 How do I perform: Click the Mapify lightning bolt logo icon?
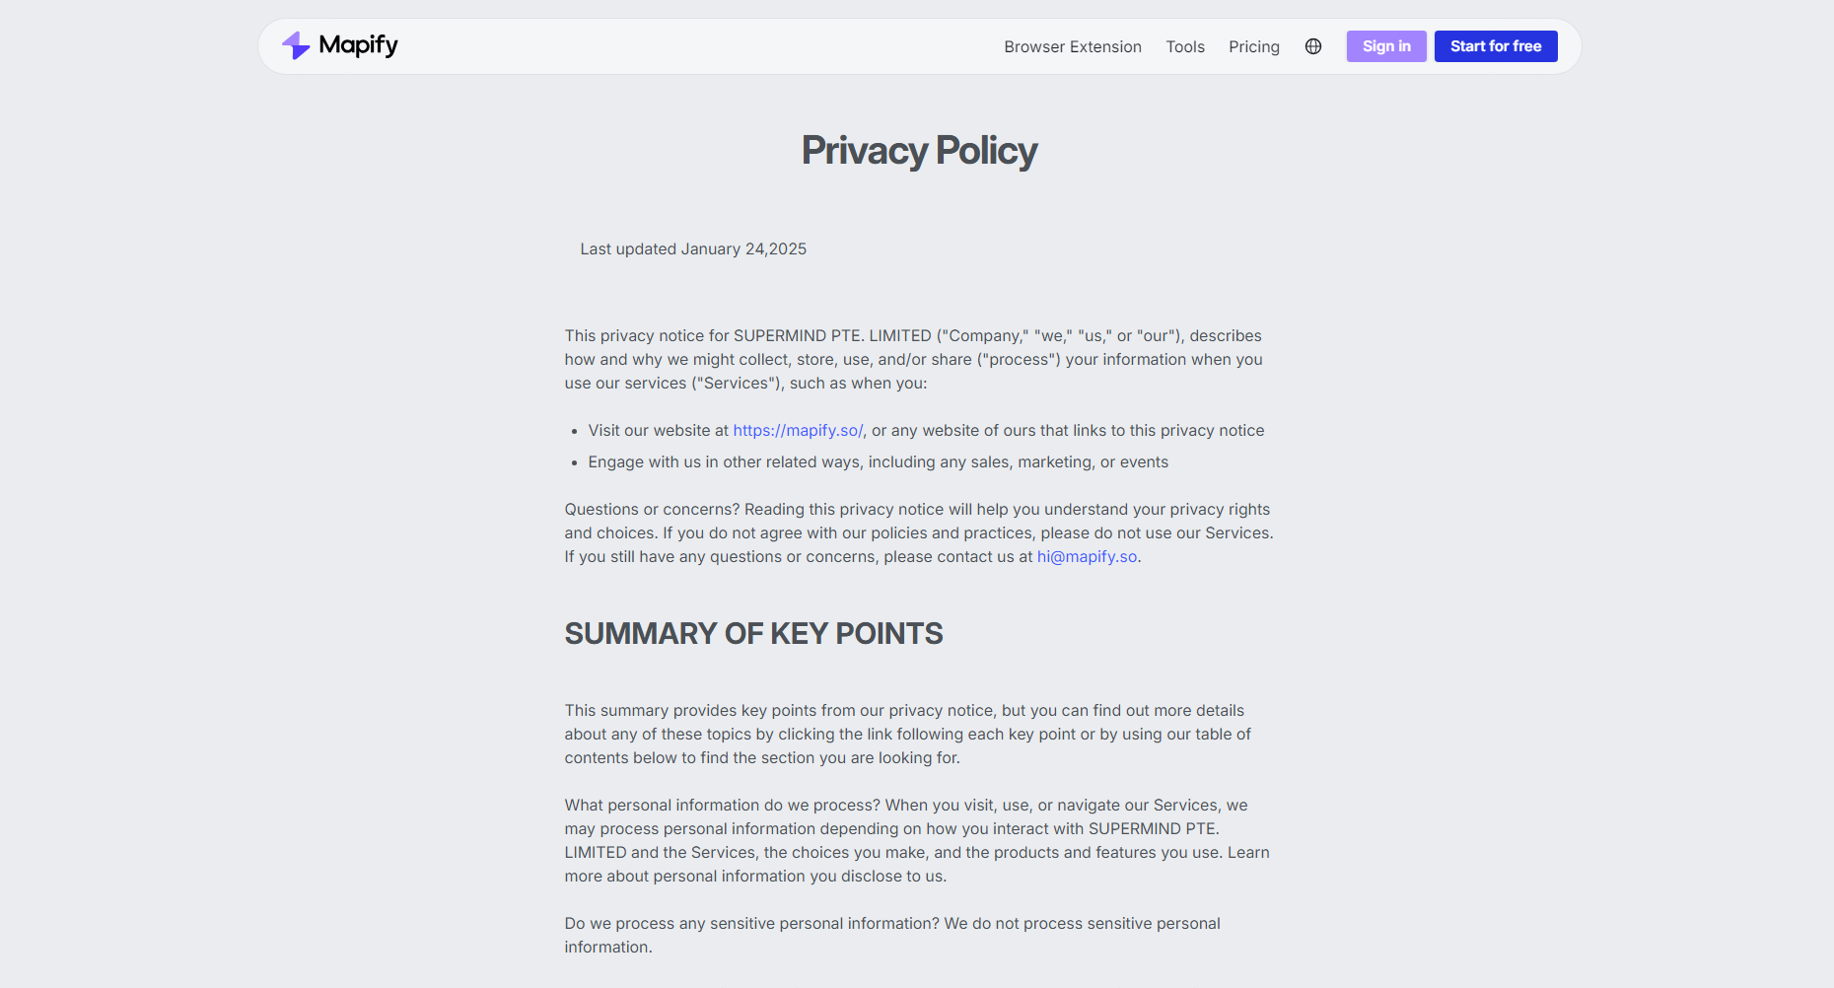296,45
